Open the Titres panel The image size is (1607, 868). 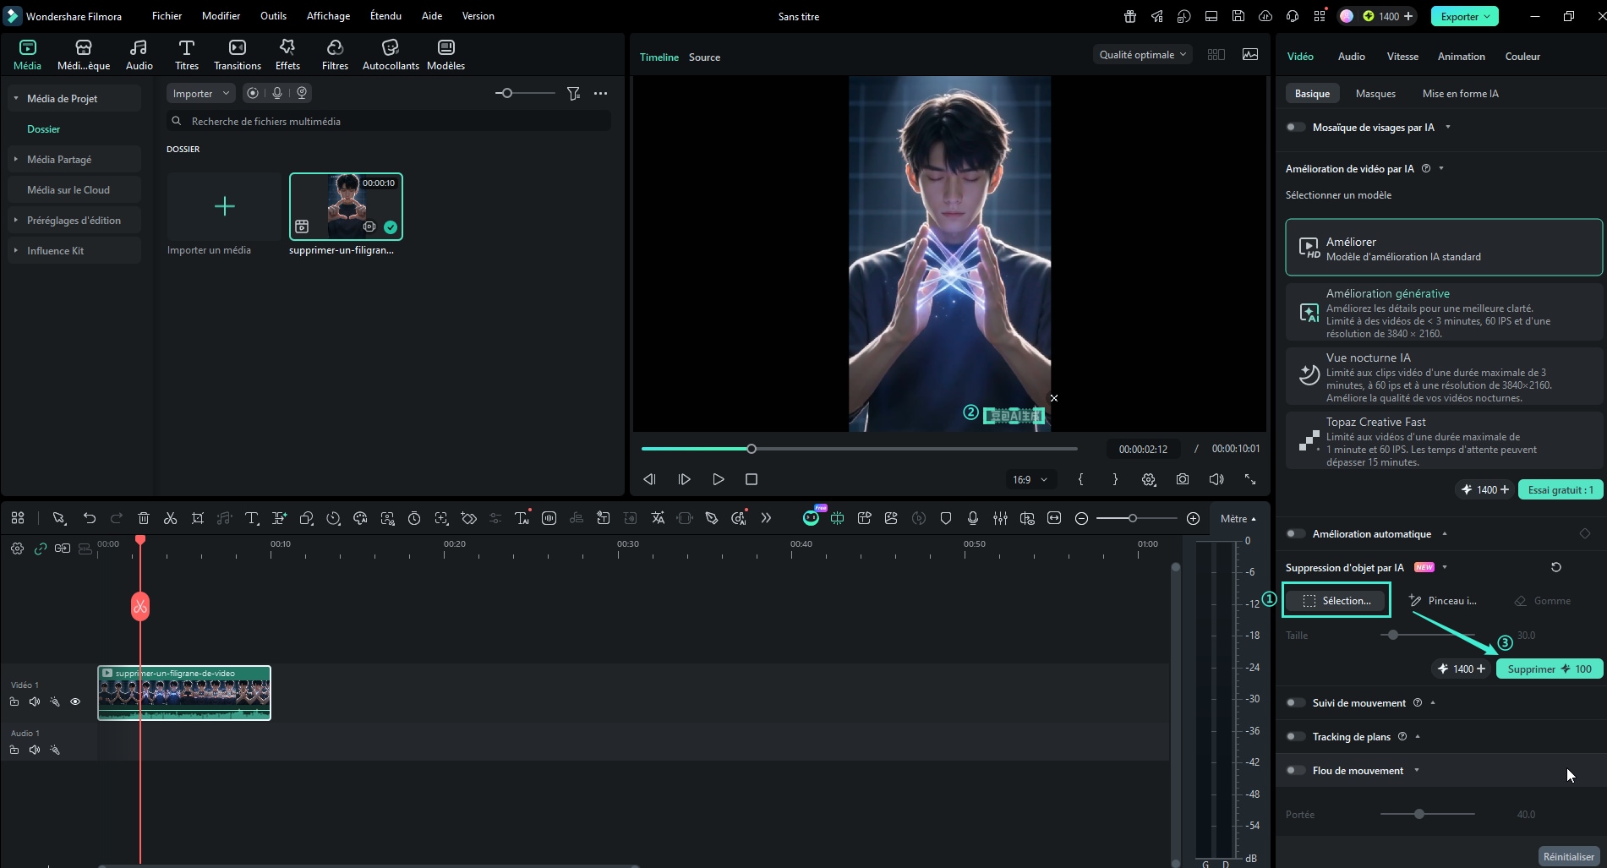187,55
